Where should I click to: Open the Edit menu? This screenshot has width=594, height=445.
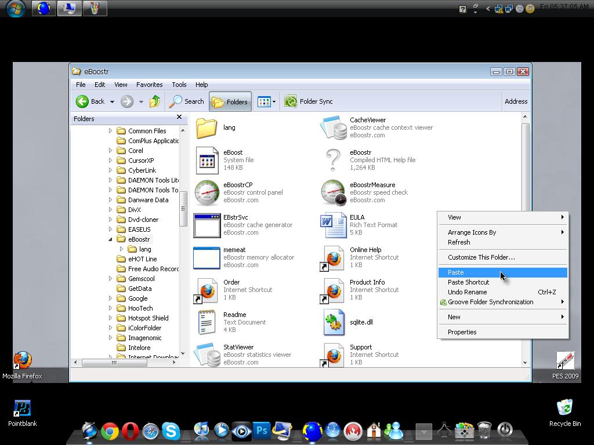tap(100, 85)
